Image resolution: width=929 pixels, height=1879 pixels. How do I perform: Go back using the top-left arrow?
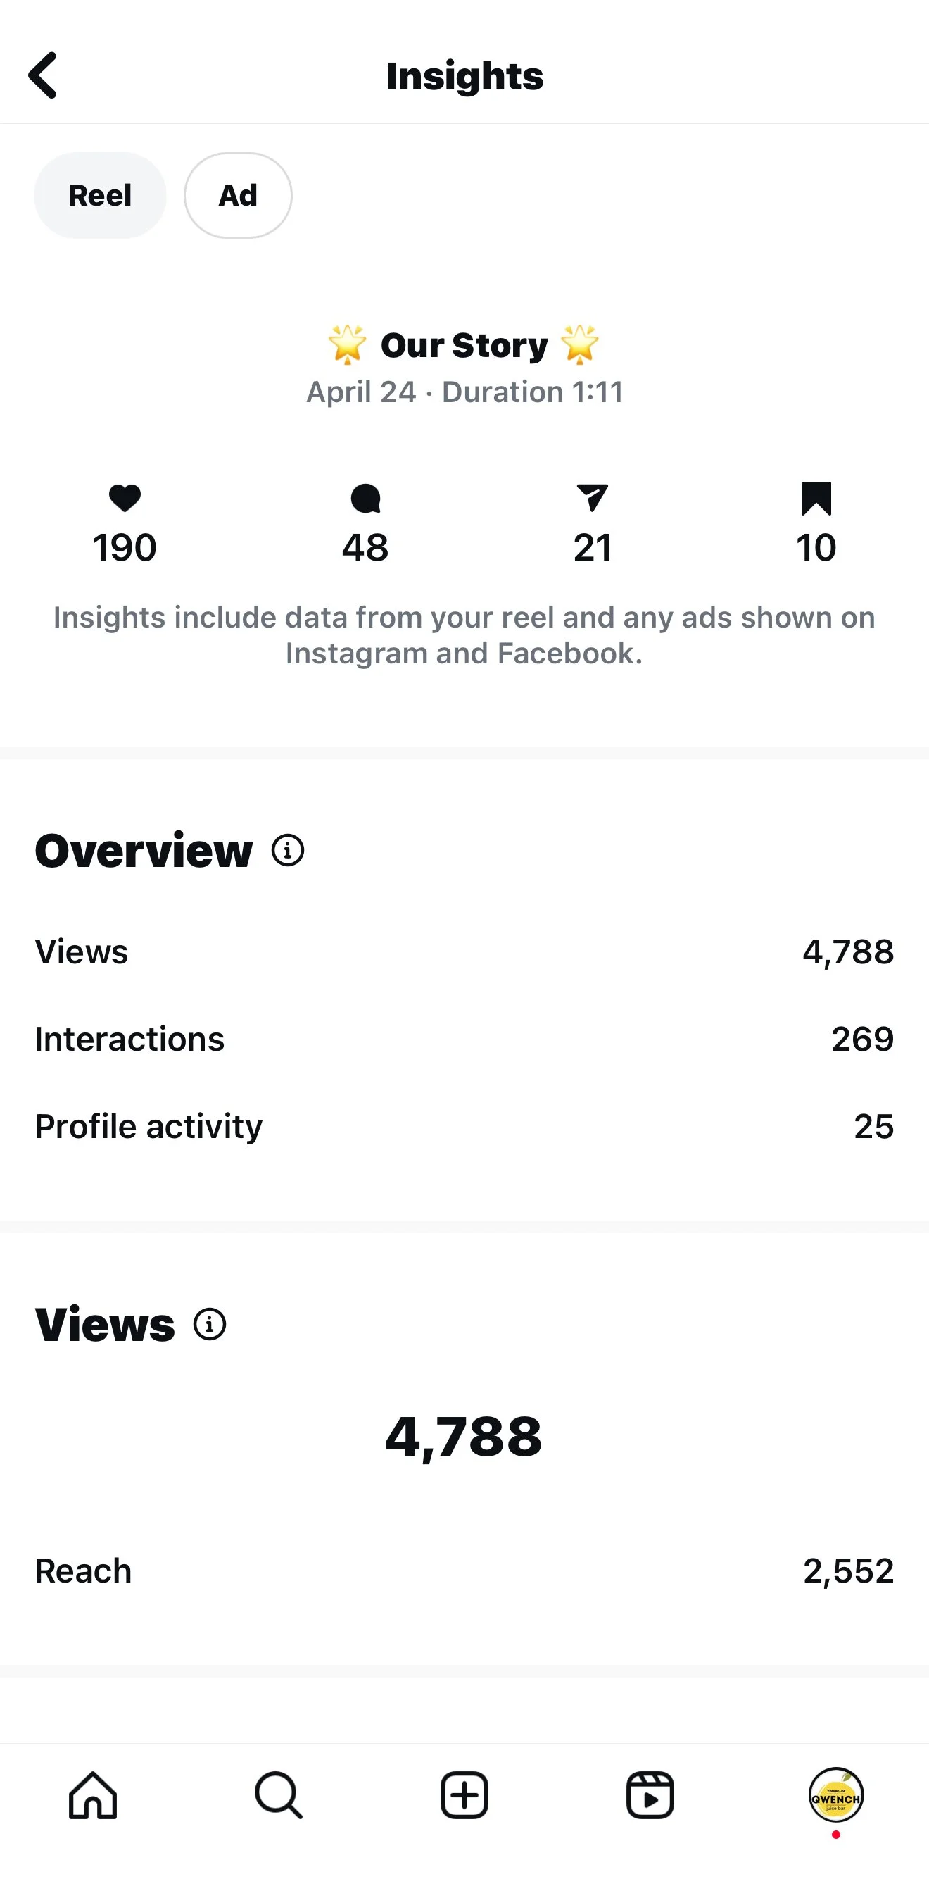42,75
